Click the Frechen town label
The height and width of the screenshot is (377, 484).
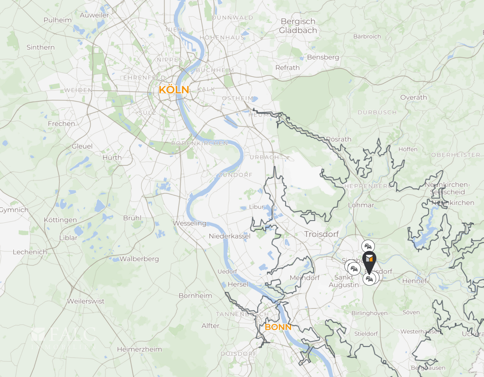click(61, 124)
